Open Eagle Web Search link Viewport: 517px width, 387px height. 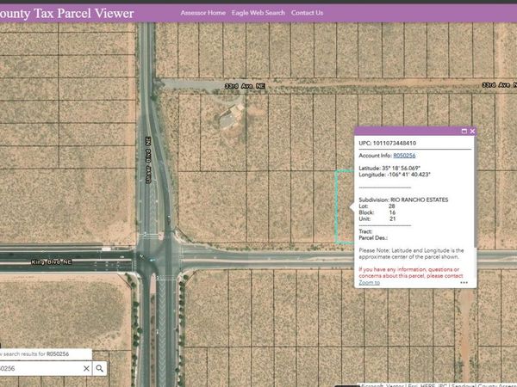point(258,13)
